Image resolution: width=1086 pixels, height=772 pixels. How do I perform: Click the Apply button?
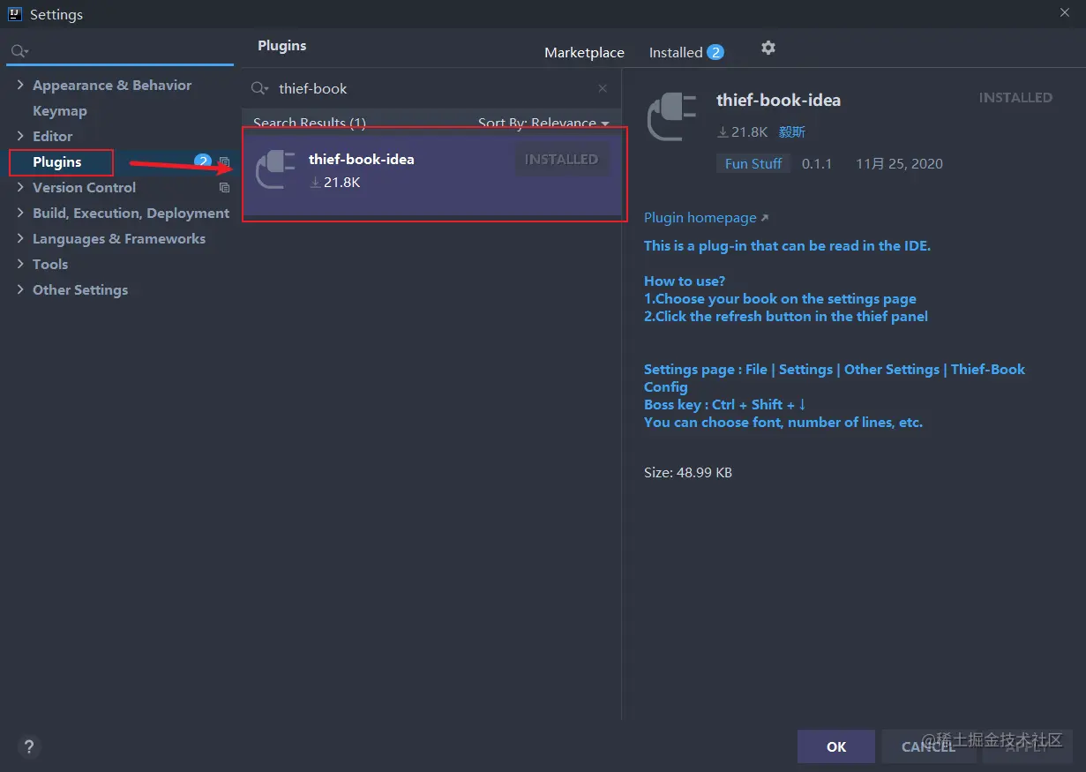click(x=1026, y=746)
